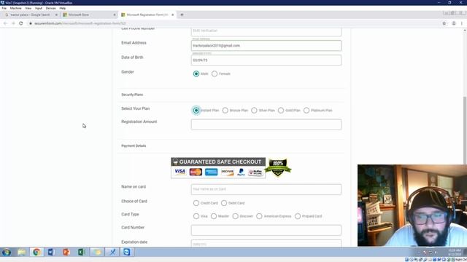Switch to the tractor palace Google Search tab
The image size is (467, 262).
tap(31, 15)
